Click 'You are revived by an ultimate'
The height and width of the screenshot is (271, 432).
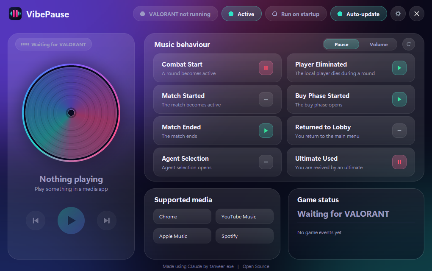329,168
